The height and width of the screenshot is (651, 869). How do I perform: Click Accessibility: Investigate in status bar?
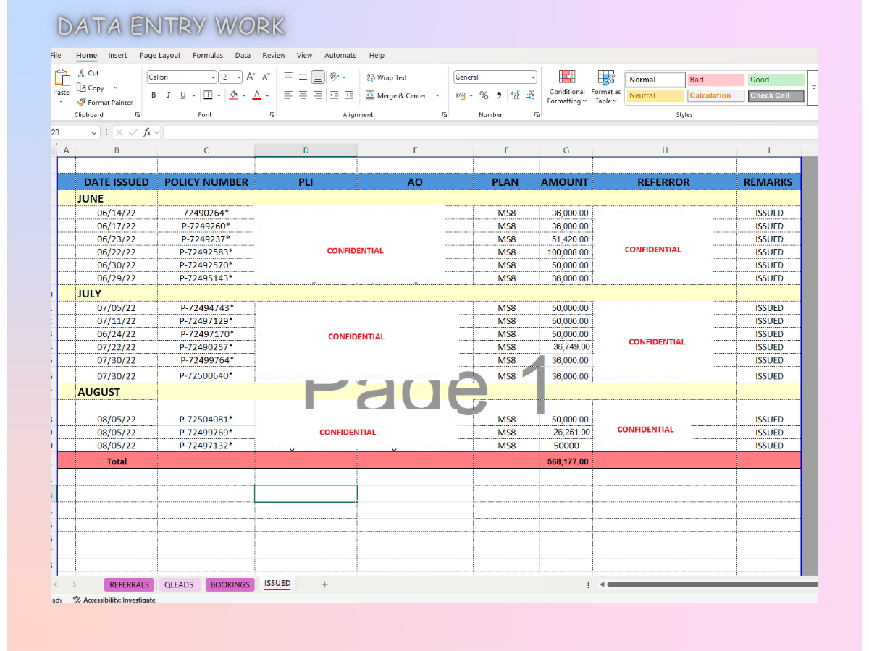(114, 600)
